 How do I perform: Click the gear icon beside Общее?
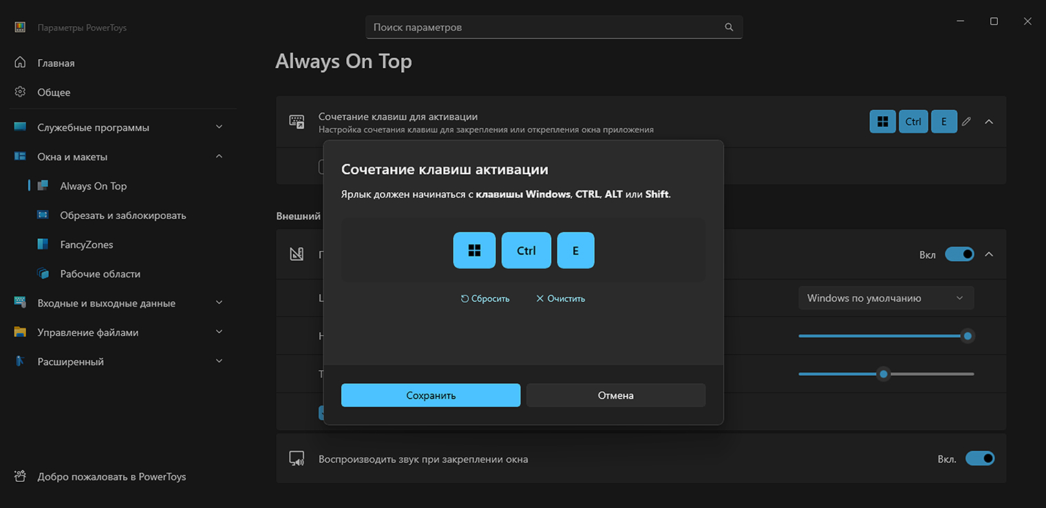pyautogui.click(x=20, y=92)
